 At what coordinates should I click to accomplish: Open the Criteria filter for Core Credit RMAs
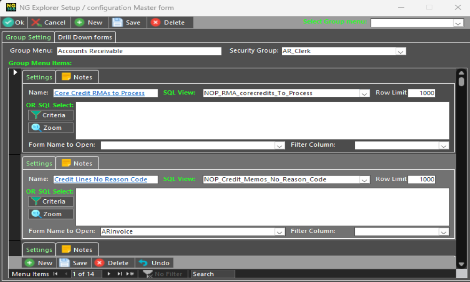tap(50, 115)
